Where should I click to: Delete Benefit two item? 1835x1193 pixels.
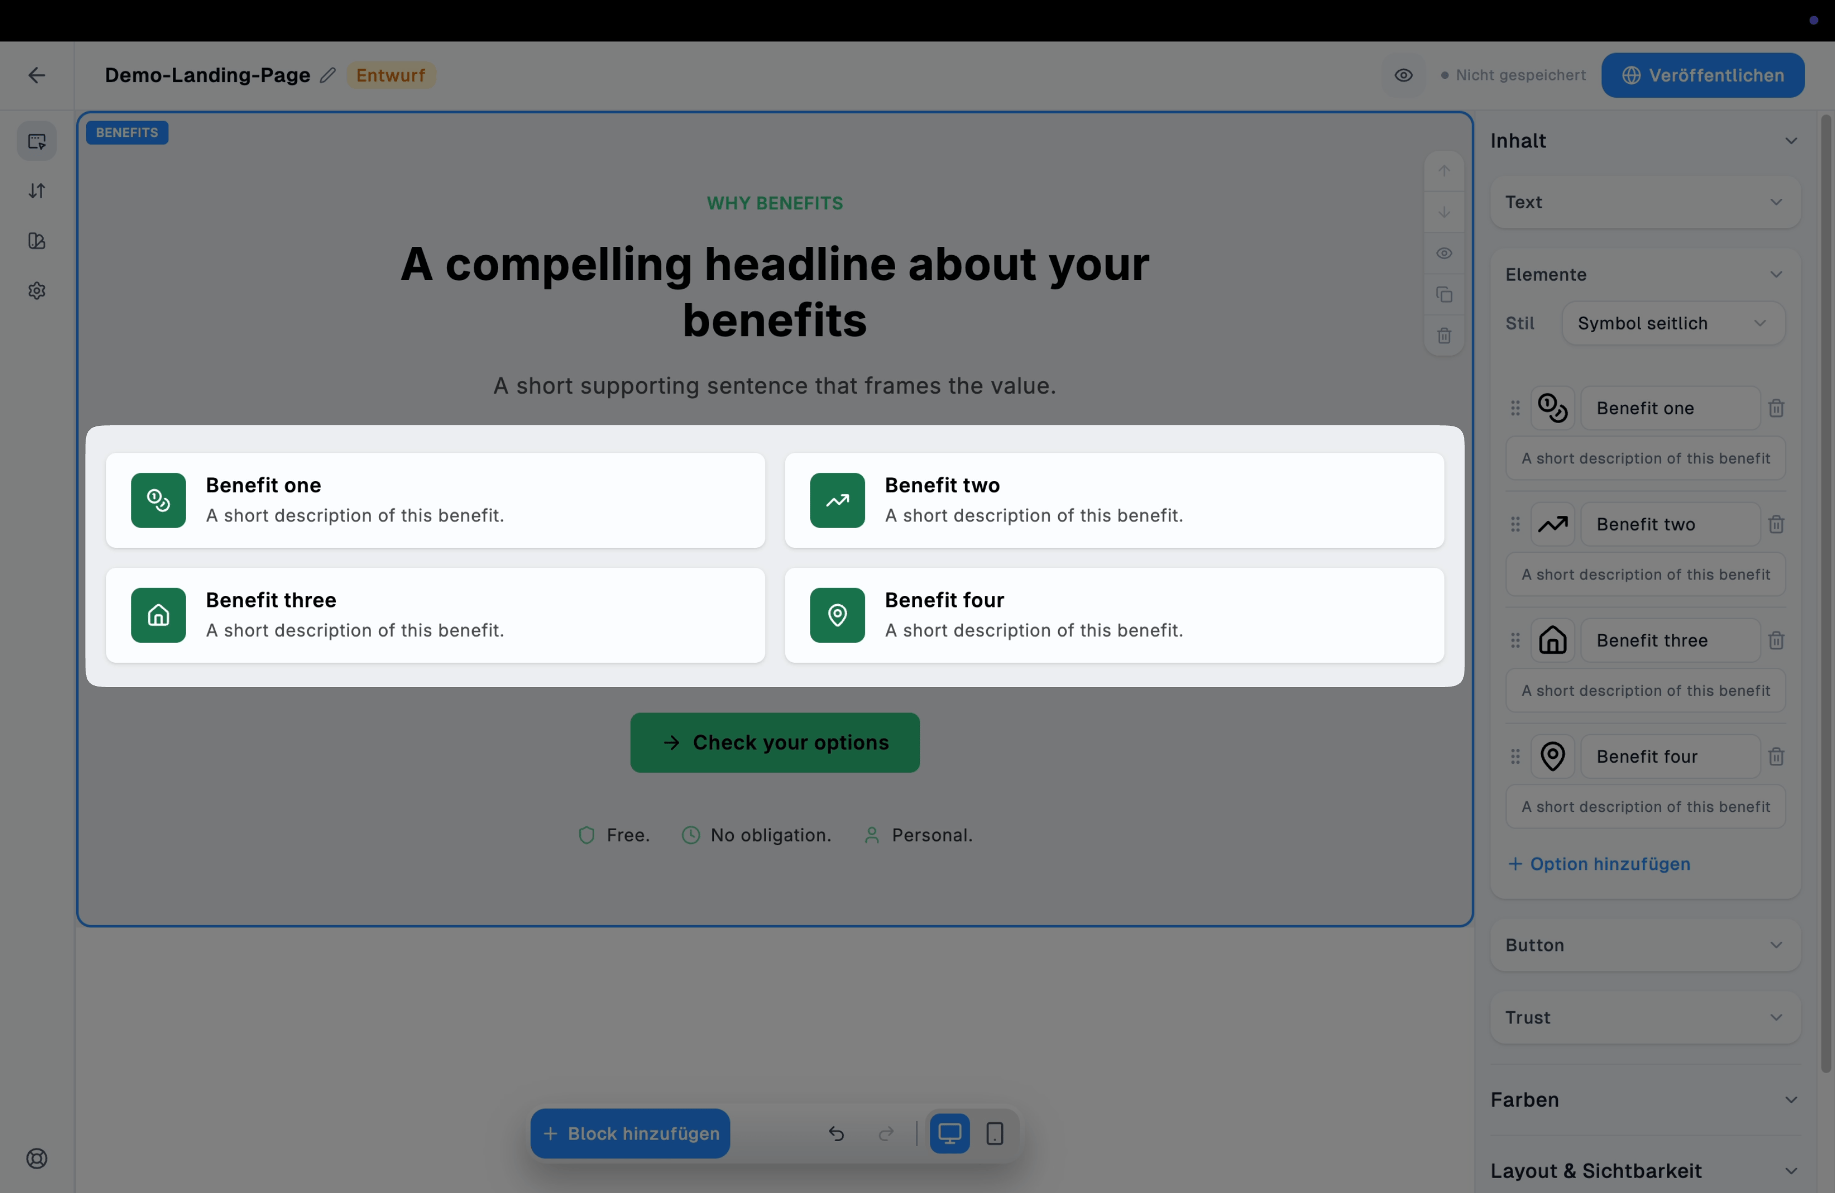[x=1775, y=524]
